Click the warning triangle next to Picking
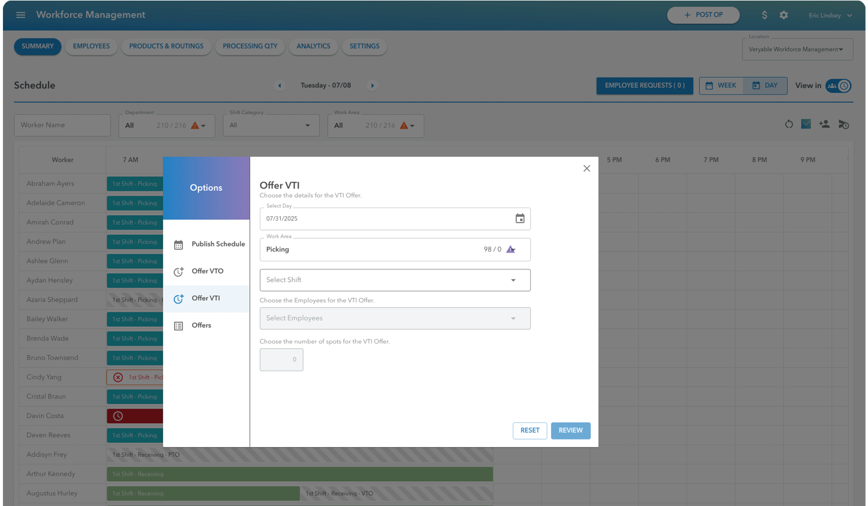 (510, 249)
